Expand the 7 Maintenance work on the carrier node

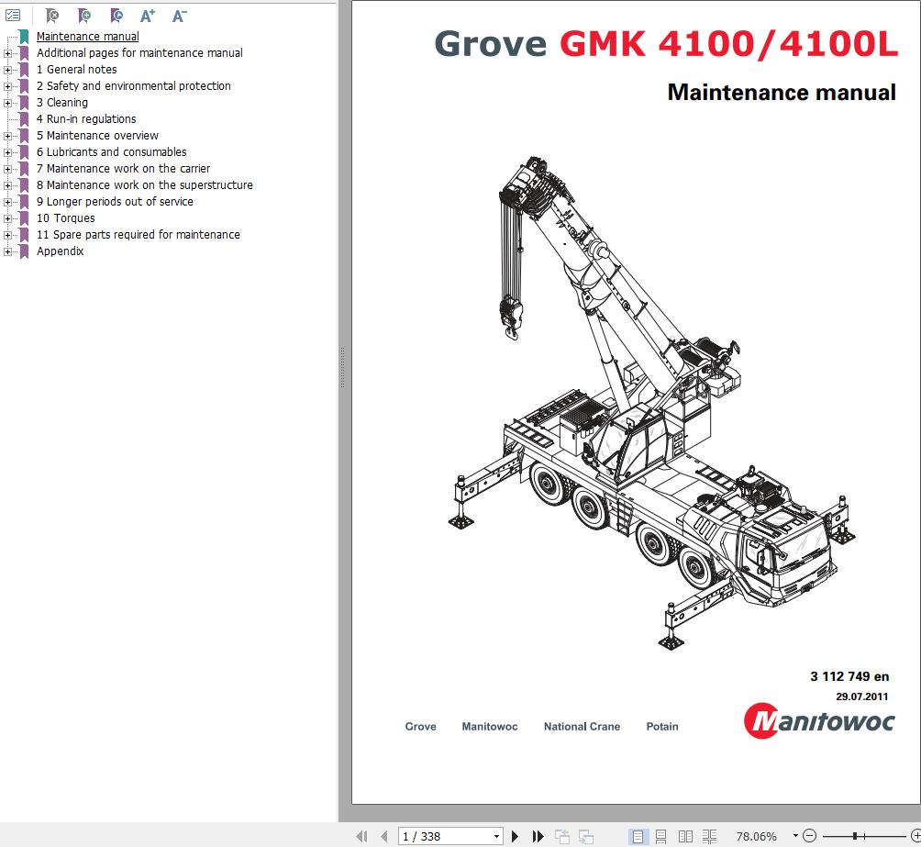[7, 169]
